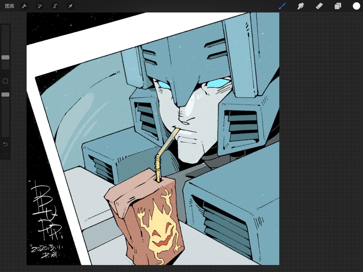The height and width of the screenshot is (272, 363).
Task: Click the brush opacity slider handle
Action: pyautogui.click(x=6, y=95)
